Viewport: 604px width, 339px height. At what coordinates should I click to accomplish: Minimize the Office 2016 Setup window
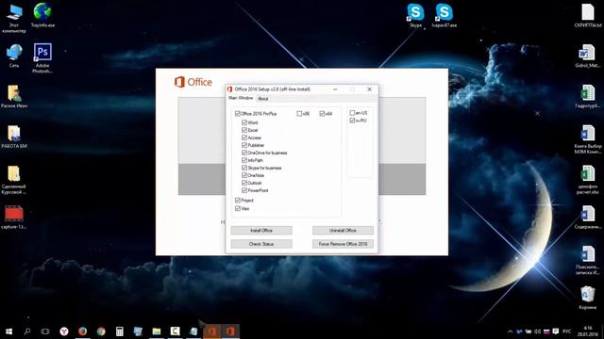(335, 89)
